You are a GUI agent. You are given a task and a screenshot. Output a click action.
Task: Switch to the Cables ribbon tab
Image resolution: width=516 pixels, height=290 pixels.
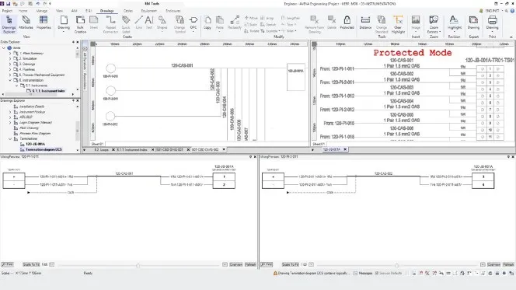[x=128, y=11]
